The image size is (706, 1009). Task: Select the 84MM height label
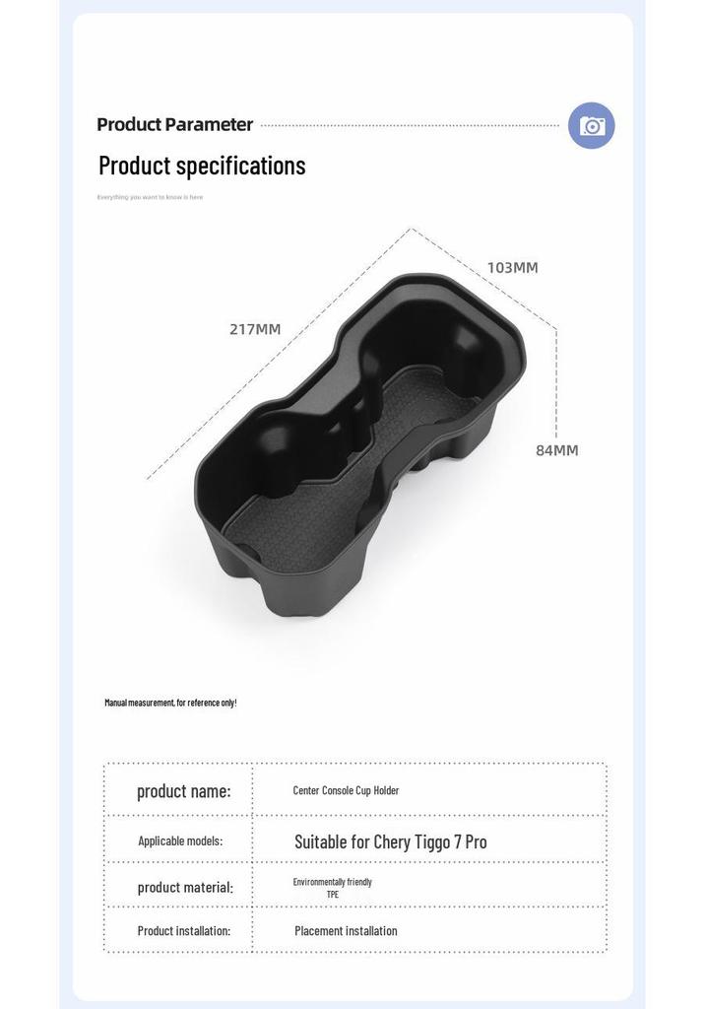557,449
